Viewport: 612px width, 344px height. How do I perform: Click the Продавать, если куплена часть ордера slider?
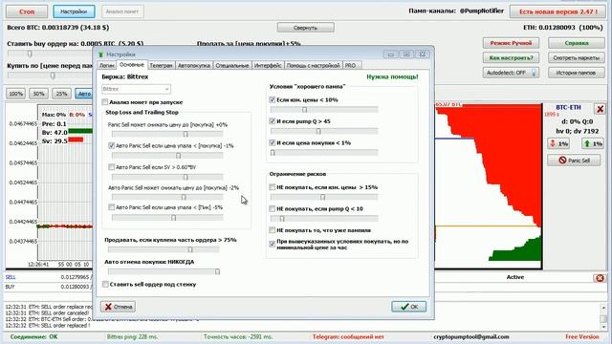click(164, 249)
